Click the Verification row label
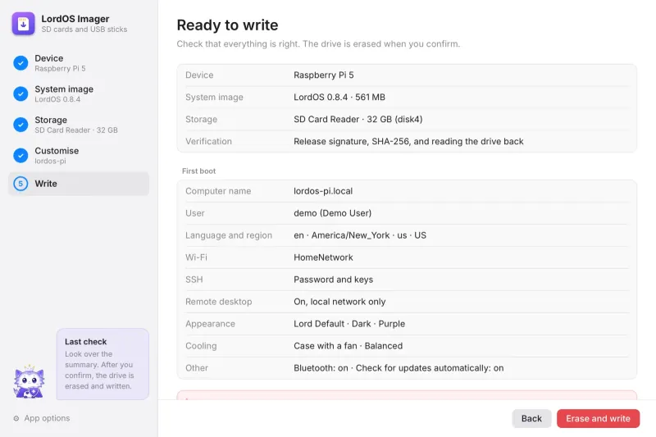Image resolution: width=656 pixels, height=437 pixels. [208, 141]
